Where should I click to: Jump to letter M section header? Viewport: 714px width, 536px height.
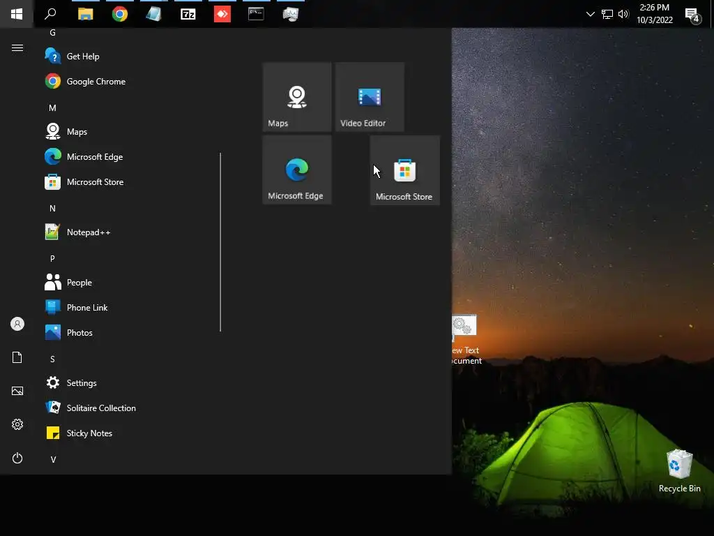coord(52,108)
